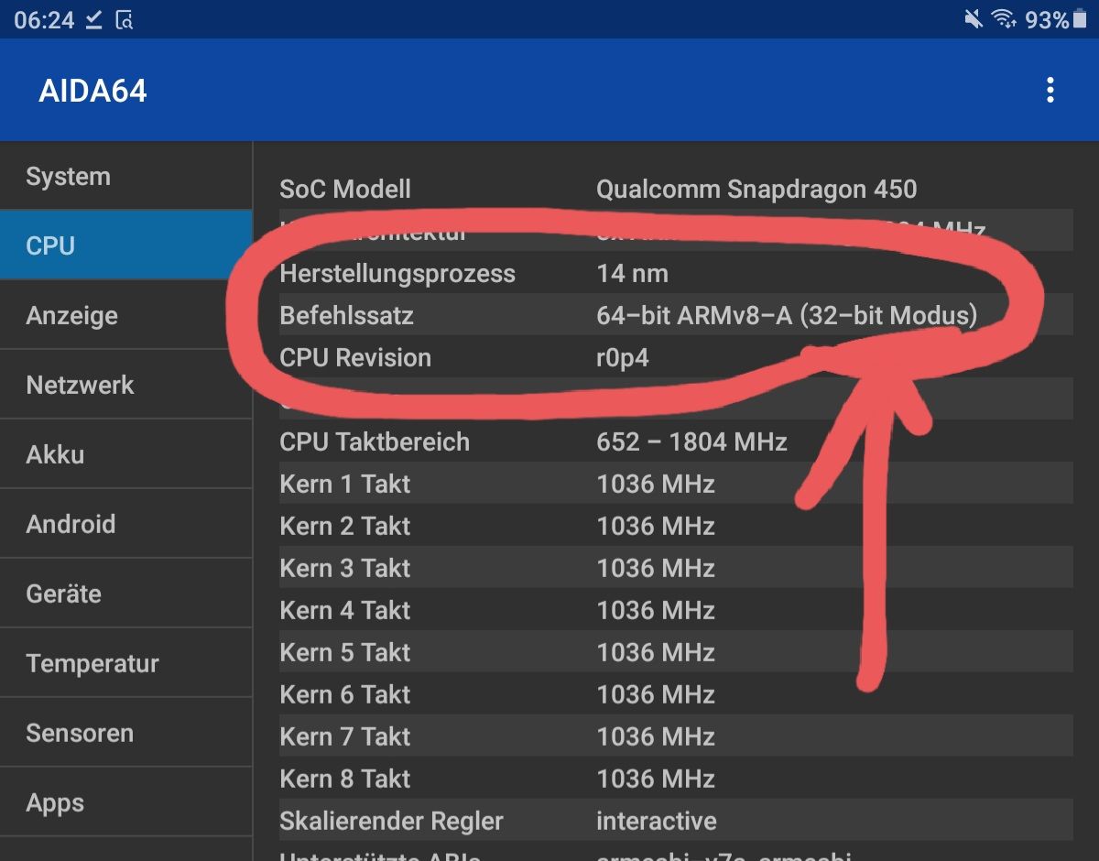The width and height of the screenshot is (1099, 861).
Task: Select the r0p4 revision value
Action: point(623,358)
